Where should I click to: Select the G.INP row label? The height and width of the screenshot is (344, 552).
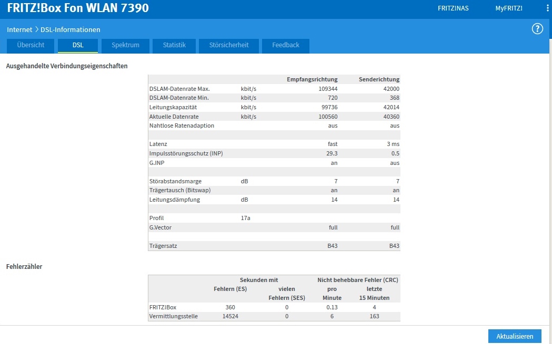[x=157, y=163]
